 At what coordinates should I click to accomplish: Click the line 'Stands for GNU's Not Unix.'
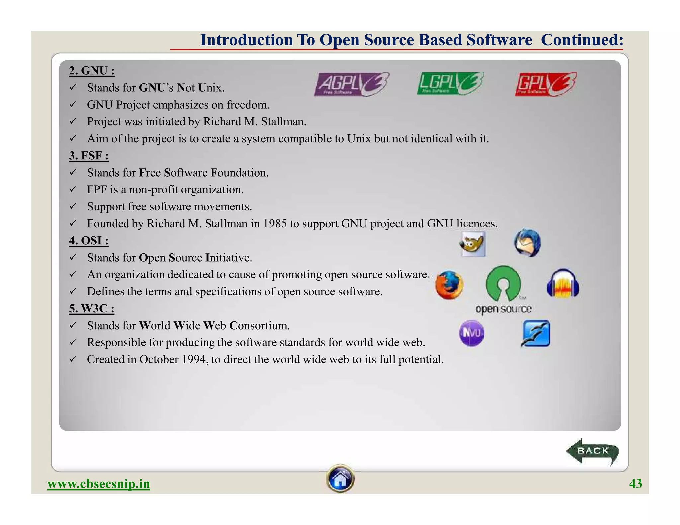[156, 88]
